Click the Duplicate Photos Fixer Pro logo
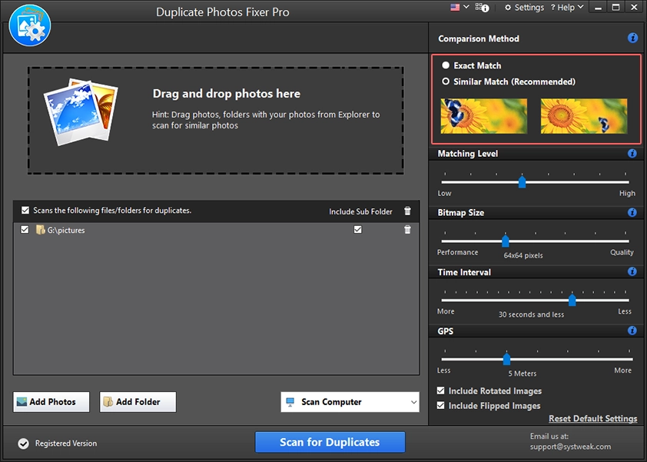Screen dimensions: 647x462 coord(30,25)
